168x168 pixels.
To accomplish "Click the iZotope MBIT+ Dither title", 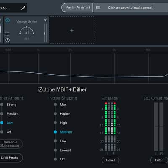I will pyautogui.click(x=62, y=89).
